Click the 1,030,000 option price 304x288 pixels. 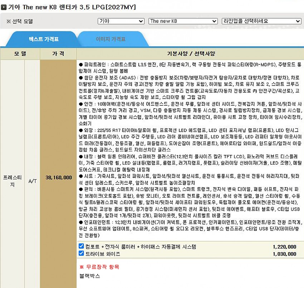(284, 254)
